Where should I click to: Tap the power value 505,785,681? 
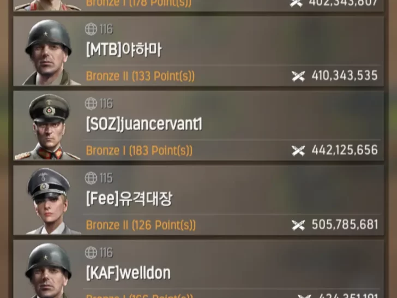coord(345,225)
